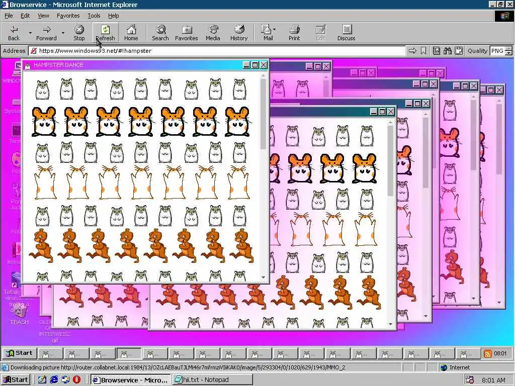
Task: Open the Help menu
Action: click(x=113, y=16)
